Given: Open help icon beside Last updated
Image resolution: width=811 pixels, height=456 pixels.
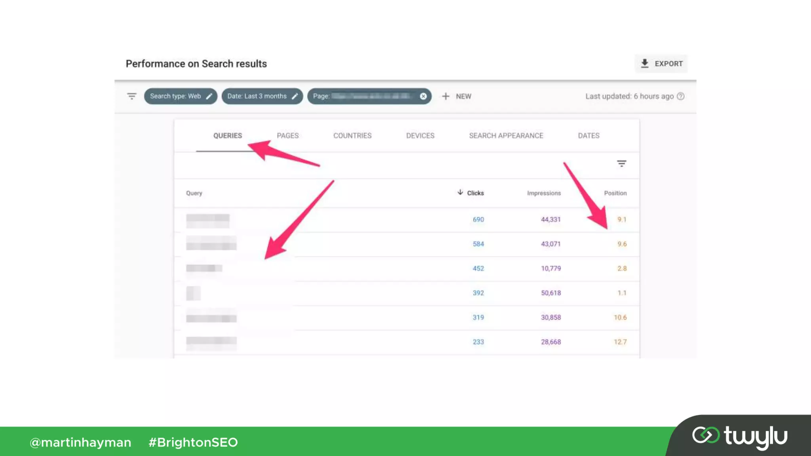Looking at the screenshot, I should (x=680, y=96).
